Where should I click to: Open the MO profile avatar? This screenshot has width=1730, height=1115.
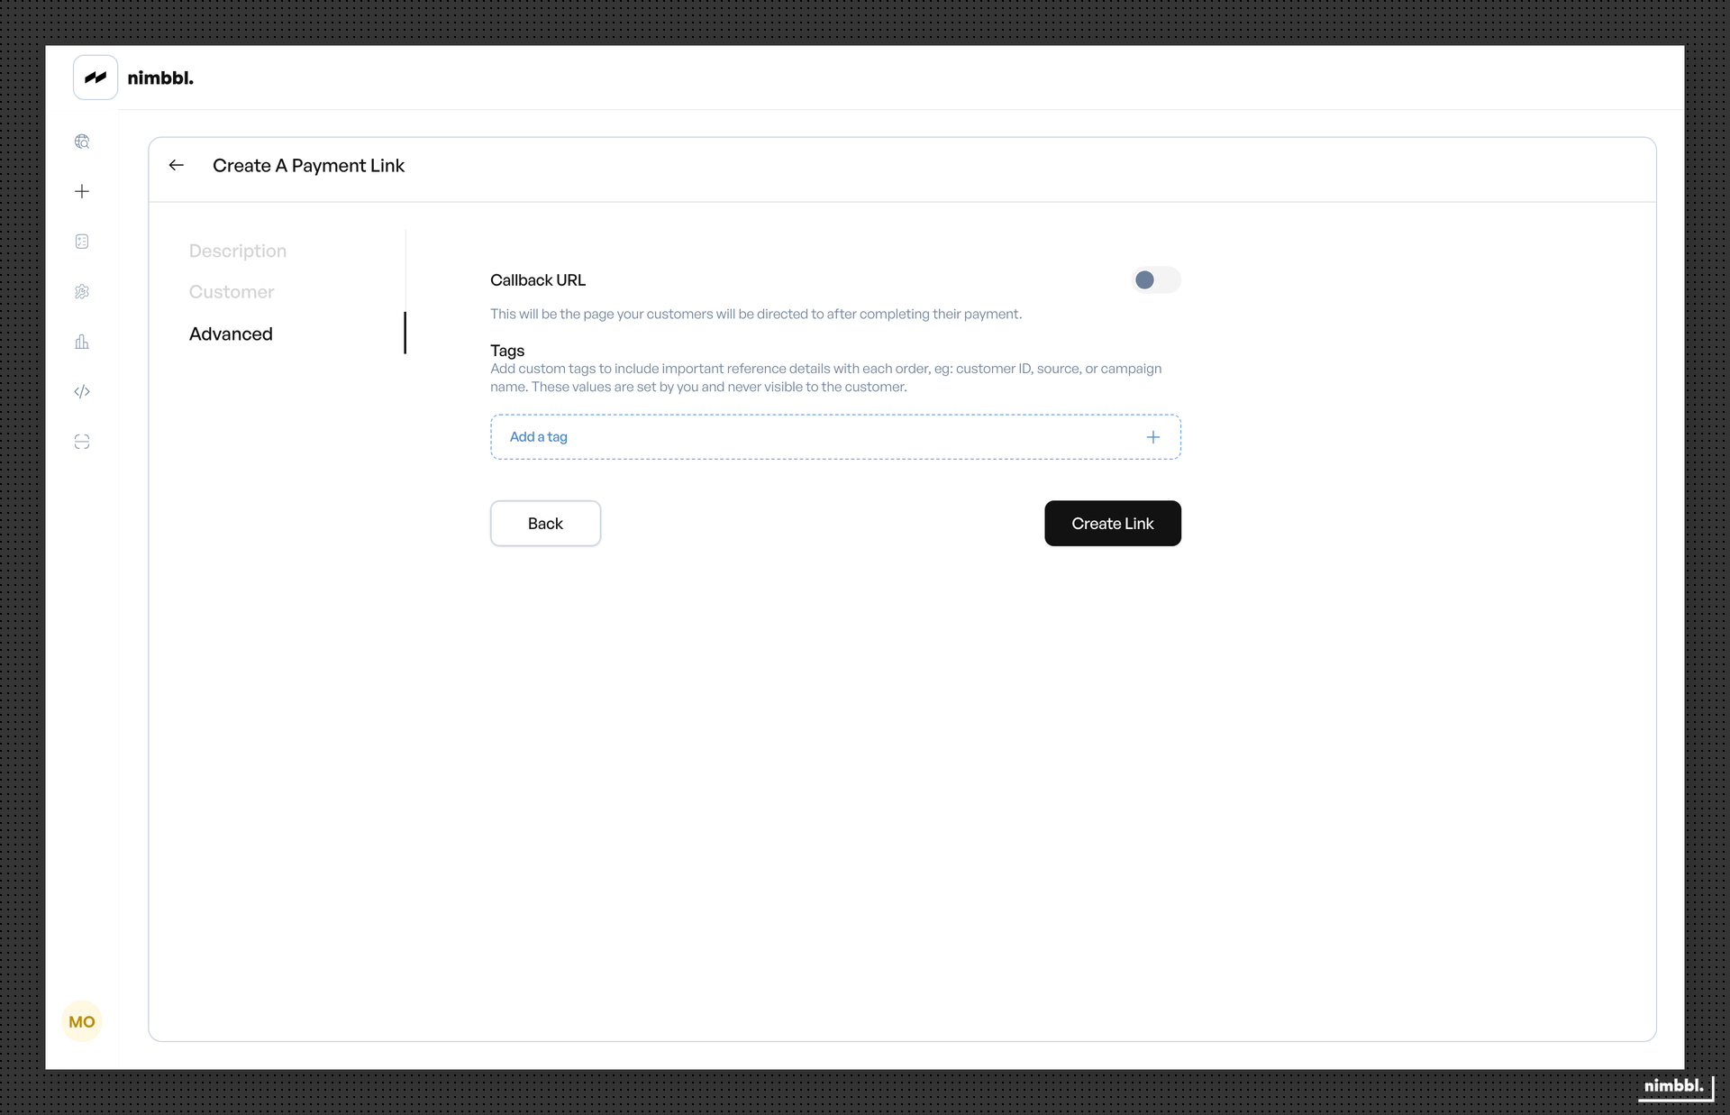click(x=82, y=1021)
